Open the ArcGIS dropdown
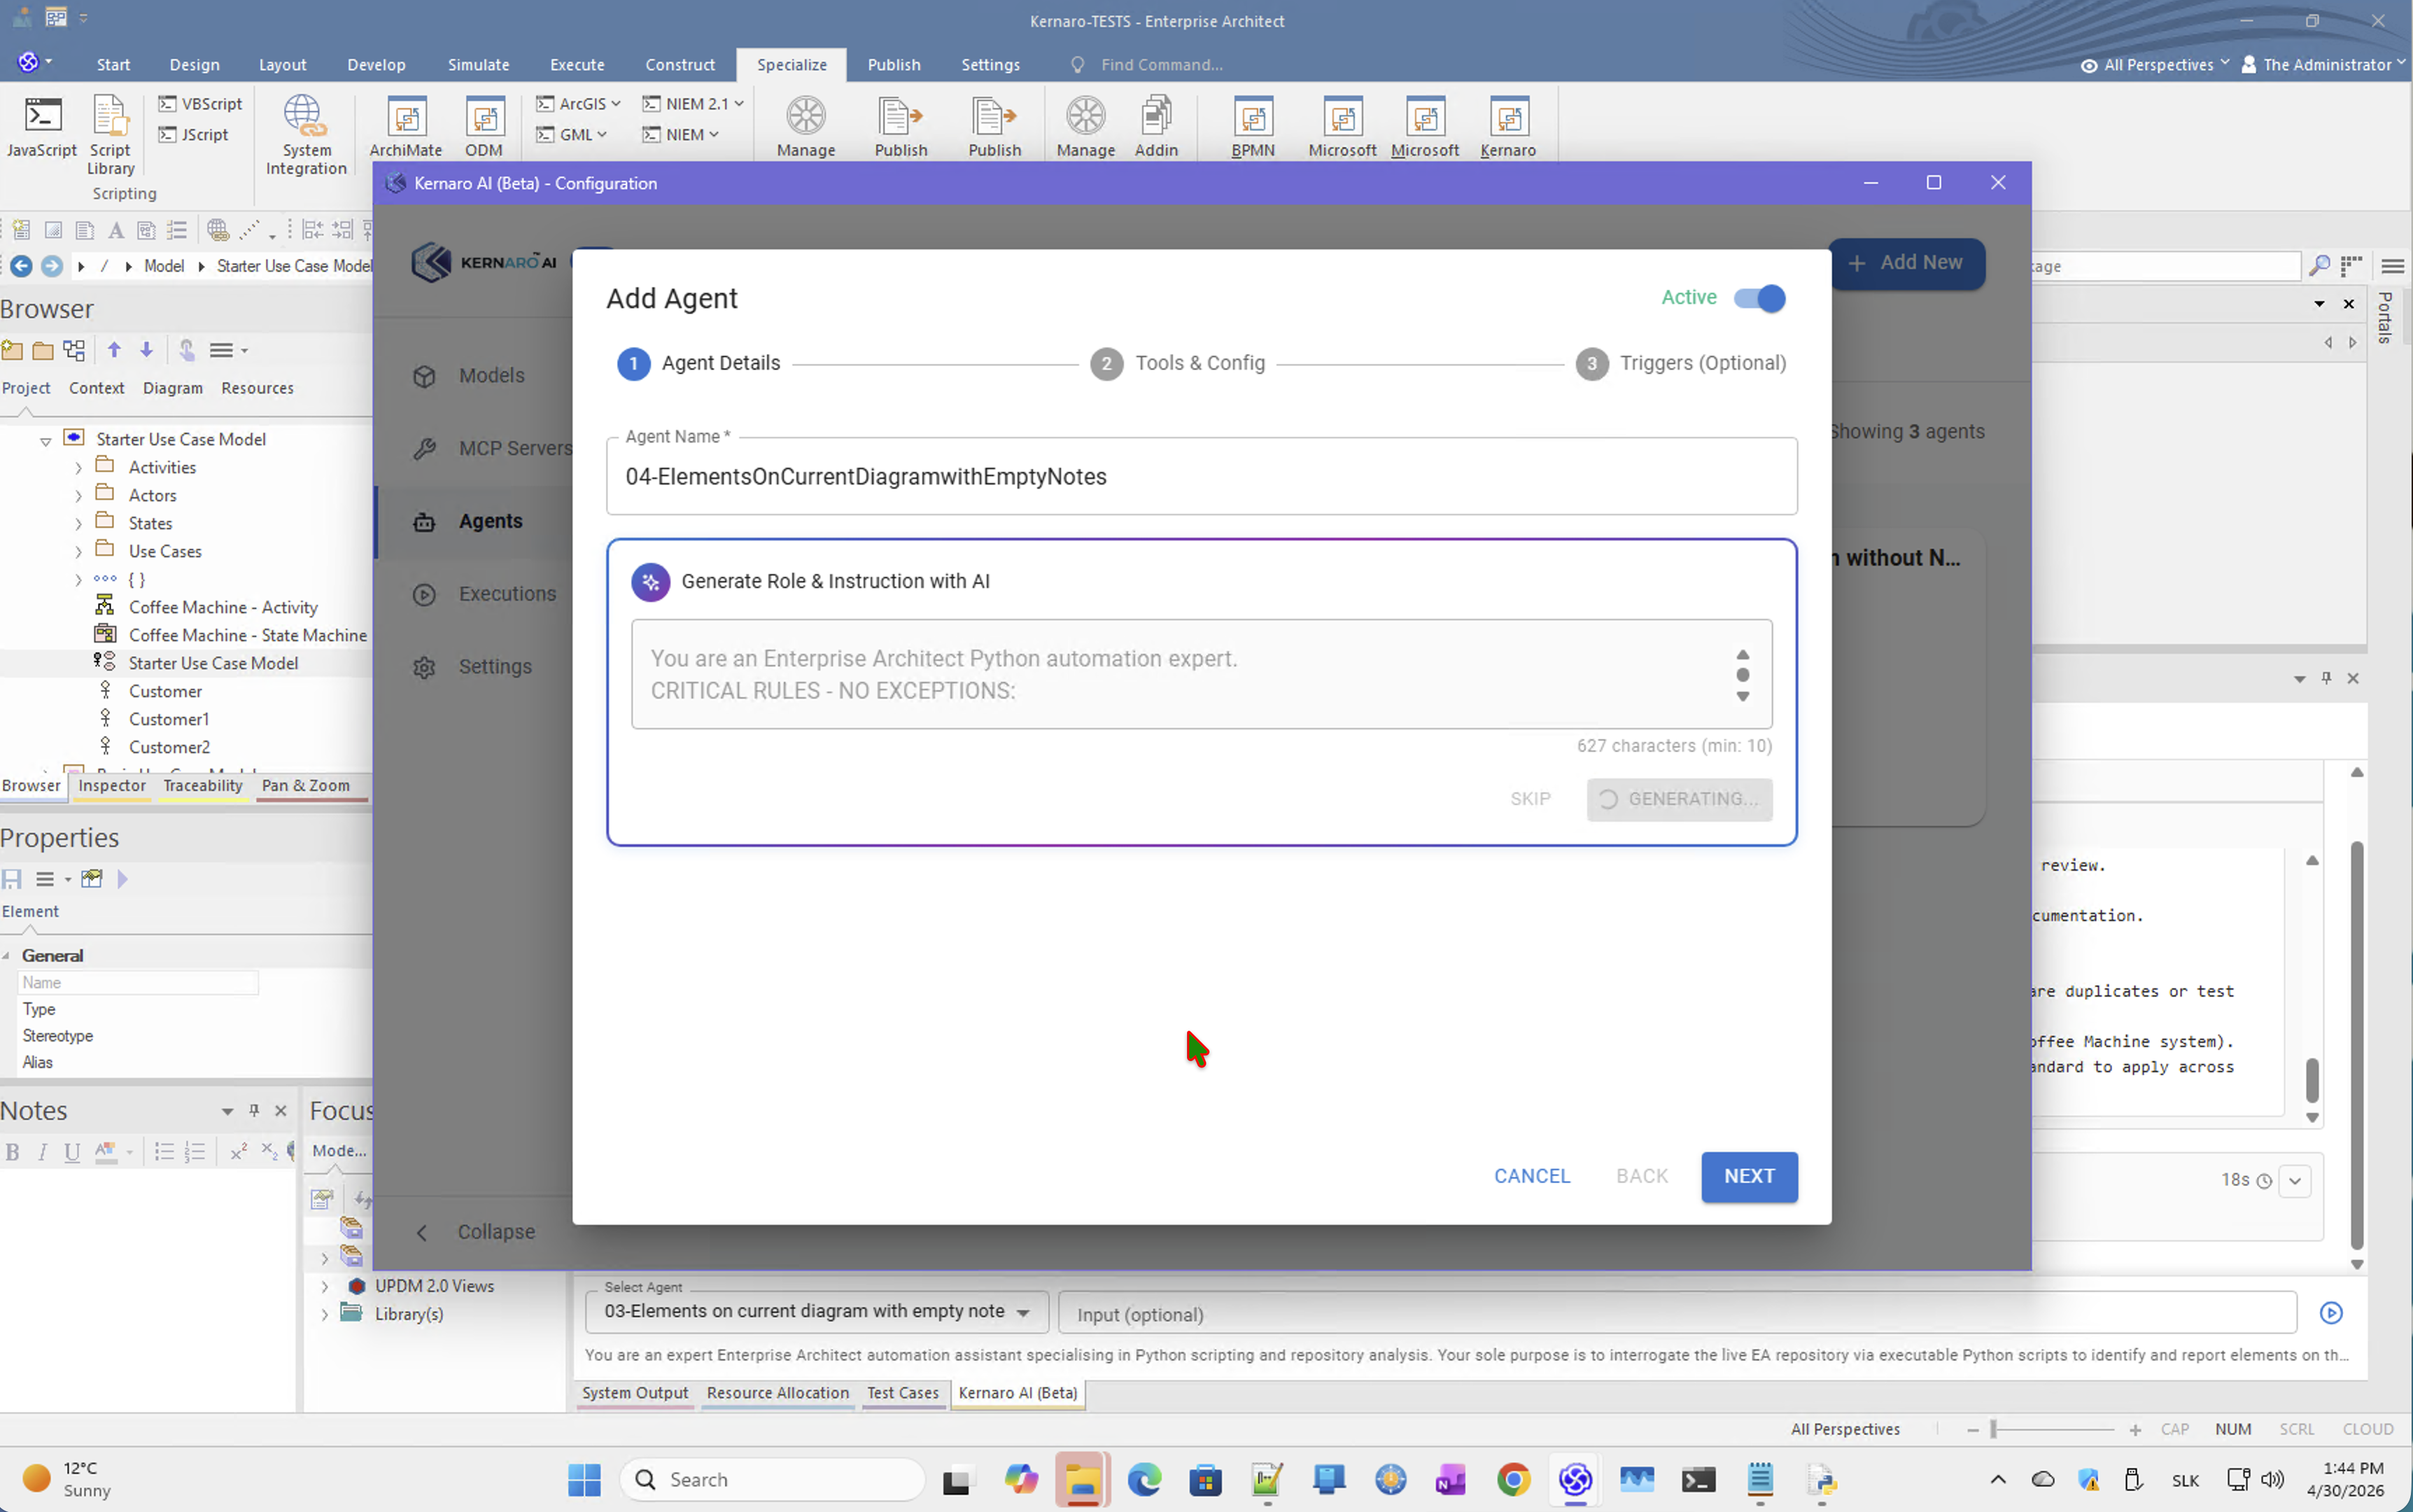 tap(579, 103)
